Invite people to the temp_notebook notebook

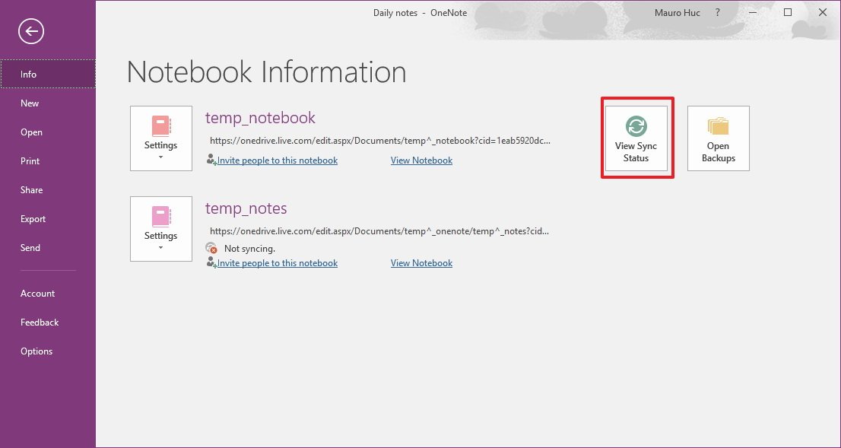[277, 160]
